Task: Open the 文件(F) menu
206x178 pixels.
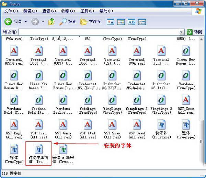Action: point(11,11)
